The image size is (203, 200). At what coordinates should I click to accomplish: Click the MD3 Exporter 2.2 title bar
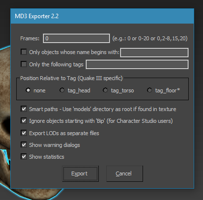point(102,16)
